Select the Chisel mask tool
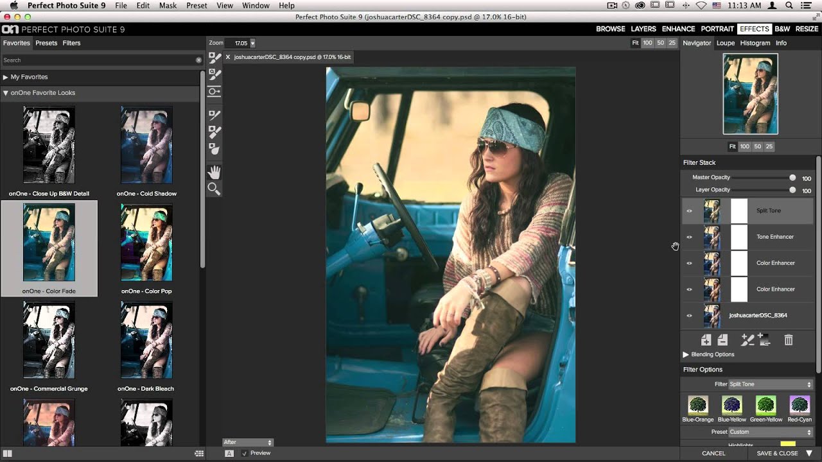This screenshot has width=822, height=462. click(214, 116)
